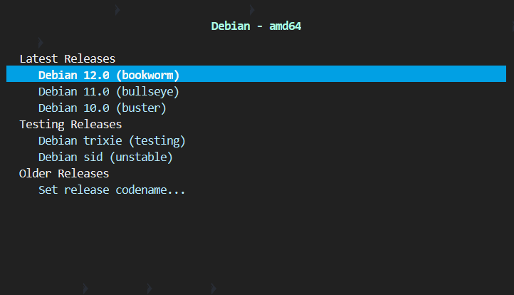Click the '11.0' version number
Screen dimensions: 514x295
point(95,91)
